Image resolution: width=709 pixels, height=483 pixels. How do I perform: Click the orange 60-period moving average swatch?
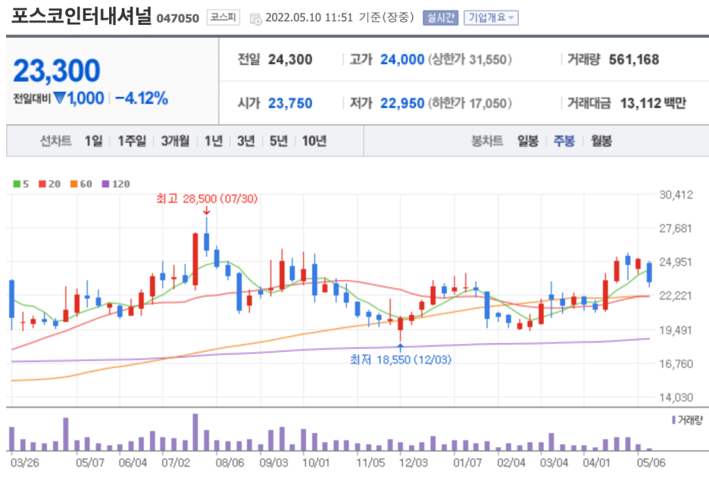(x=74, y=184)
